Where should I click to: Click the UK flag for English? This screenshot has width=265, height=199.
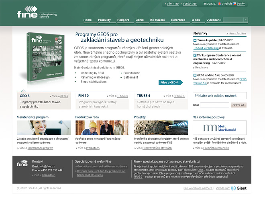pos(220,4)
